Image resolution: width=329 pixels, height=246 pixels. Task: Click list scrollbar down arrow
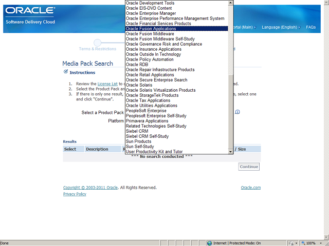tap(230, 152)
